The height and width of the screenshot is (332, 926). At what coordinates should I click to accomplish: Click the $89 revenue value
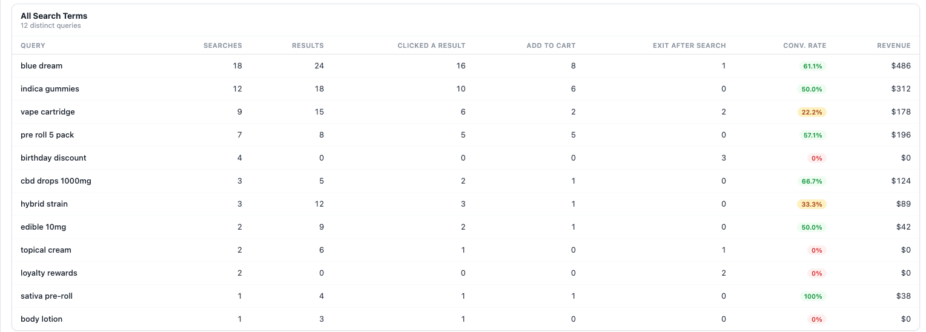coord(904,204)
